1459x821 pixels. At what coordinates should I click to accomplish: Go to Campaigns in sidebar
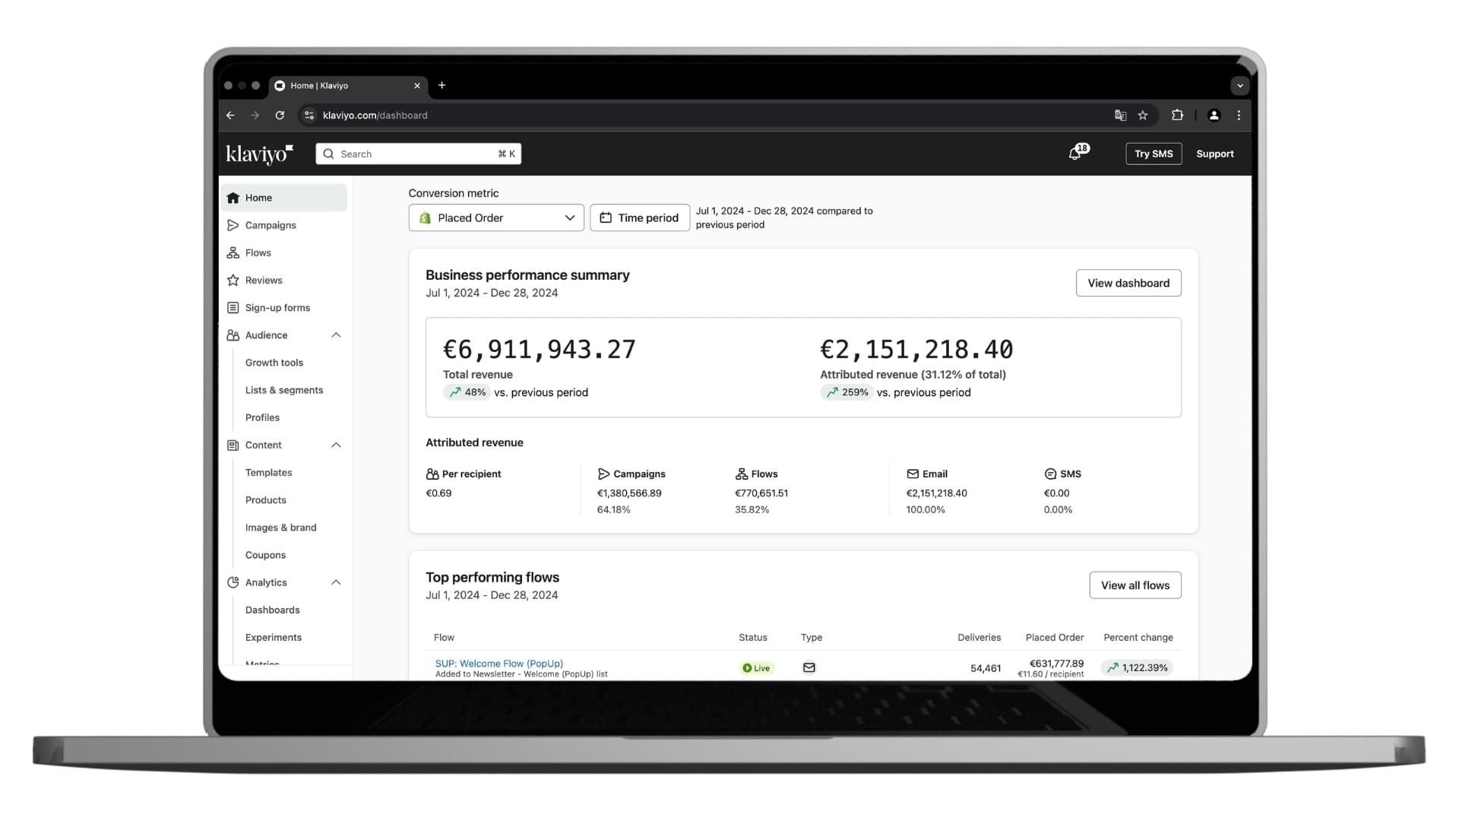(x=271, y=225)
